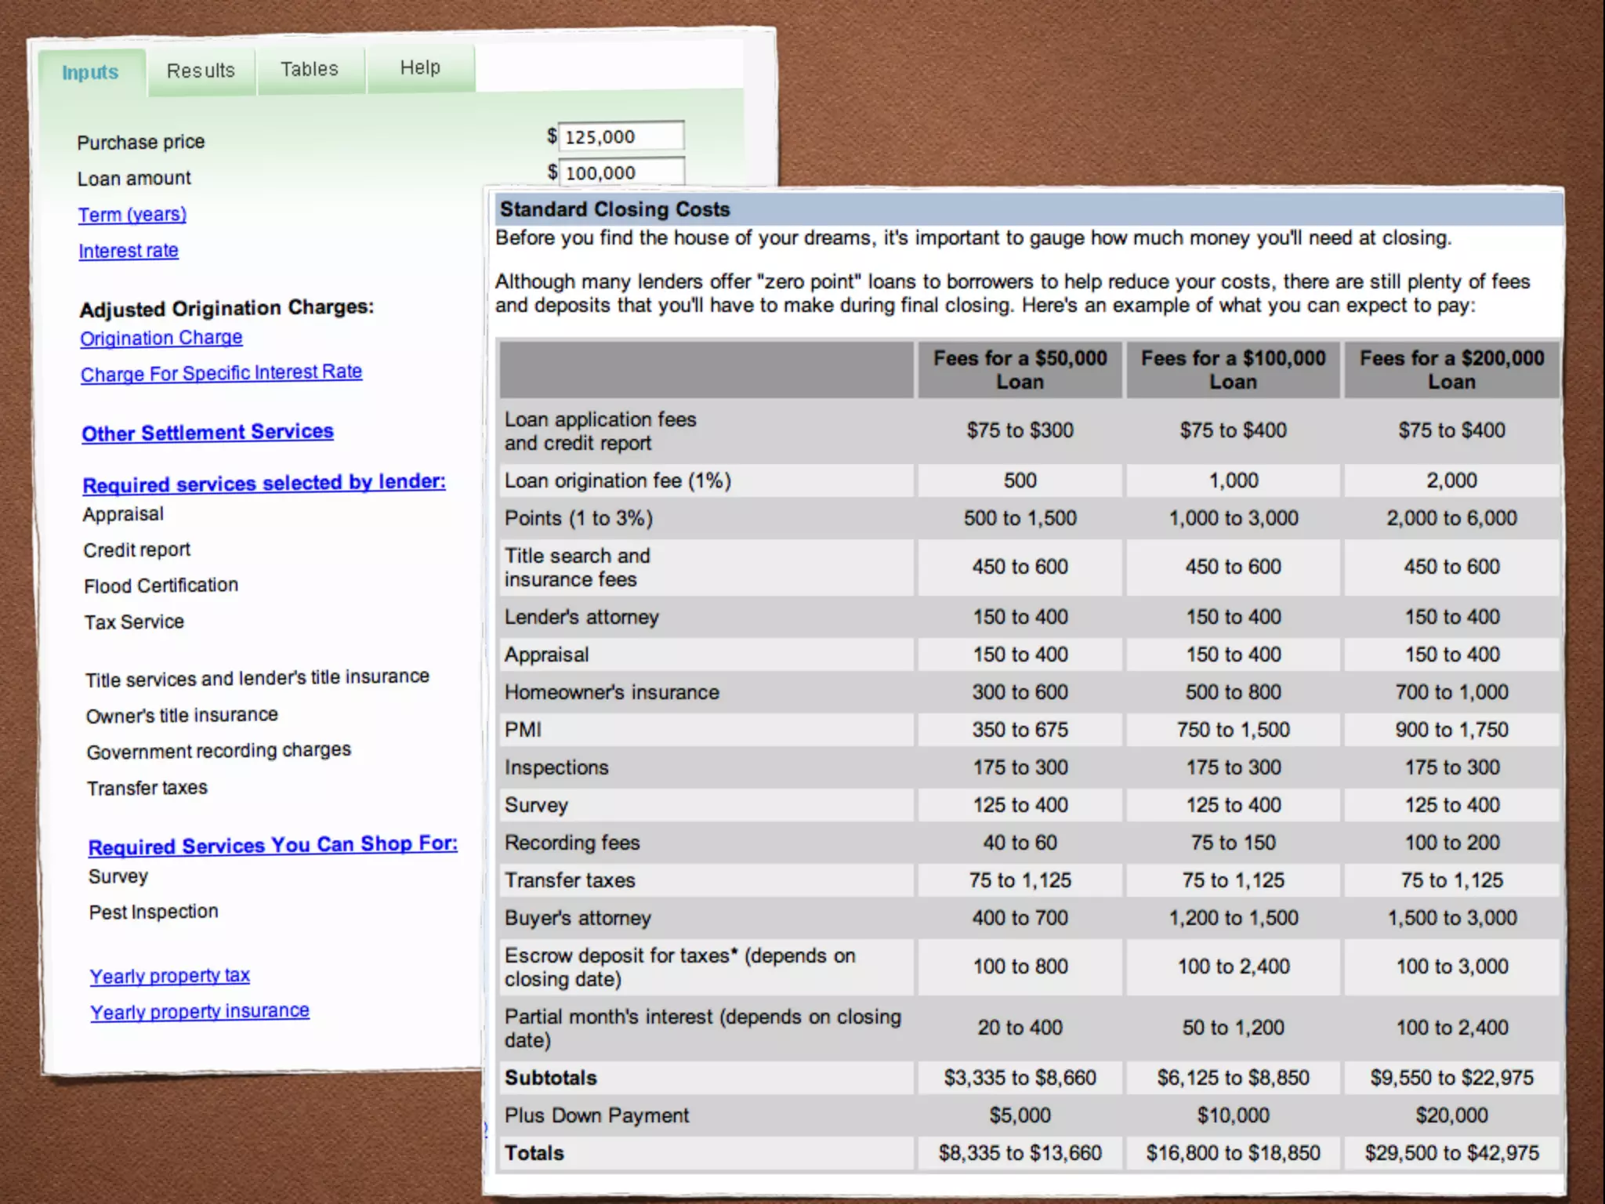Click the Yearly property tax link
The image size is (1605, 1204).
pos(169,976)
